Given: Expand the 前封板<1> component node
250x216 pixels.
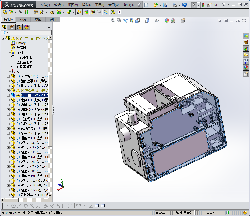Looking at the screenshot, I should tap(8, 76).
